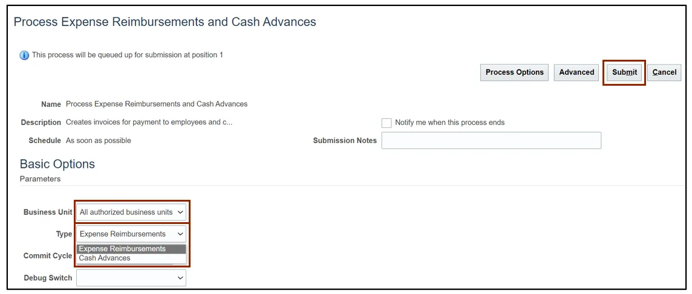Click the Submission Notes text field
This screenshot has width=692, height=294.
pyautogui.click(x=491, y=141)
